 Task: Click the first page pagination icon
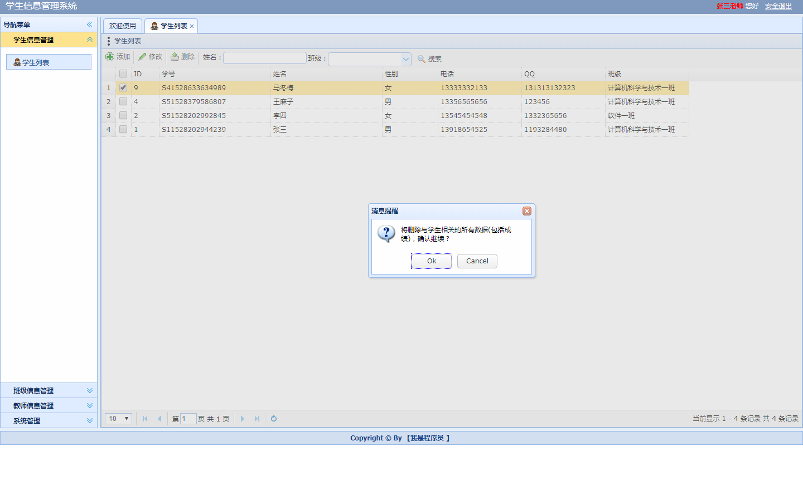(145, 419)
